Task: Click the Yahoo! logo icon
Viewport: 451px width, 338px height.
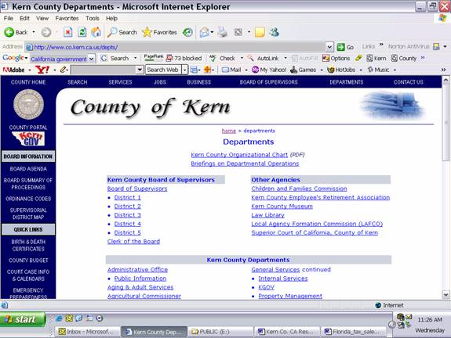Action: [42, 70]
